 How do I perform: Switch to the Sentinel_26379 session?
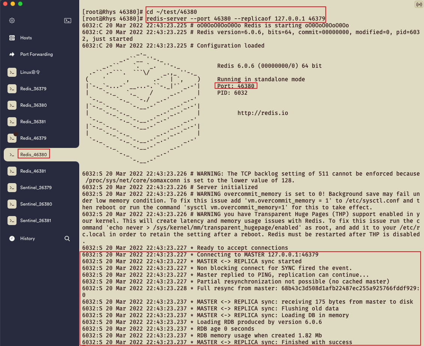pos(36,188)
